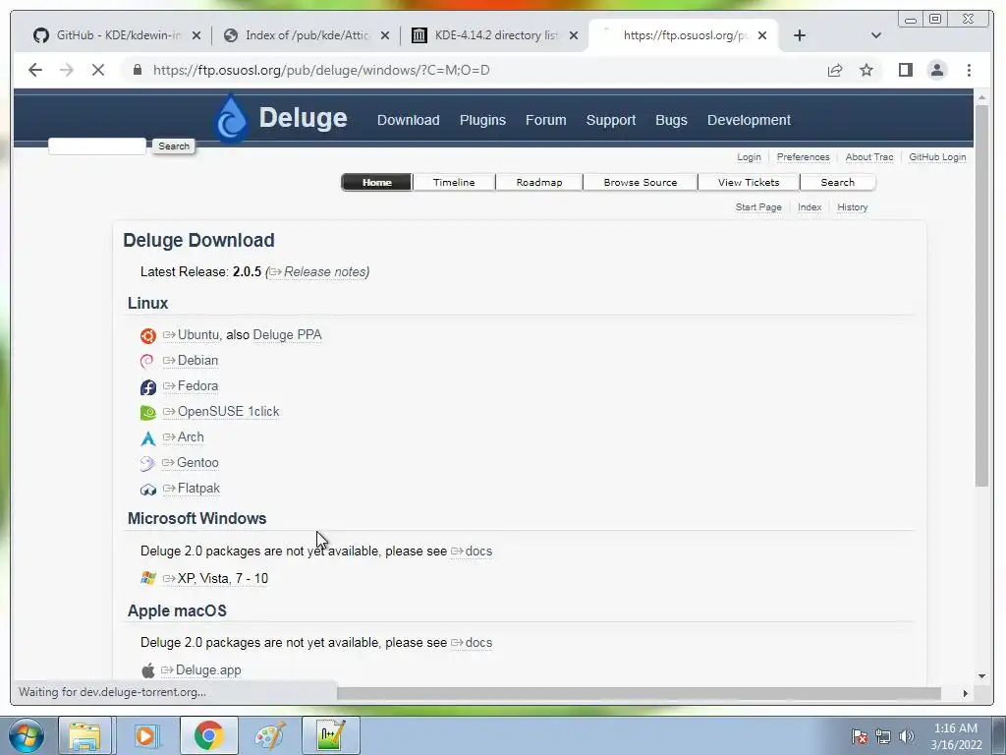Click the vertical scrollbar thumb
Viewport: 1006px width, 755px height.
tap(981, 295)
